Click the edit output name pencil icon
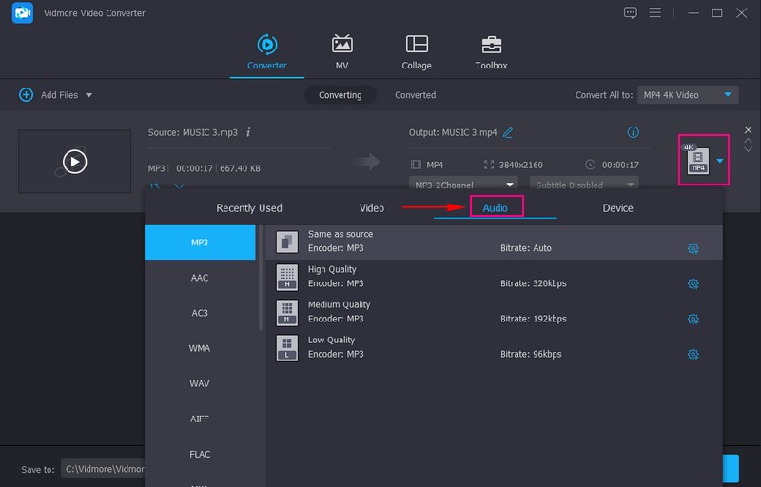Image resolution: width=761 pixels, height=487 pixels. click(x=508, y=132)
